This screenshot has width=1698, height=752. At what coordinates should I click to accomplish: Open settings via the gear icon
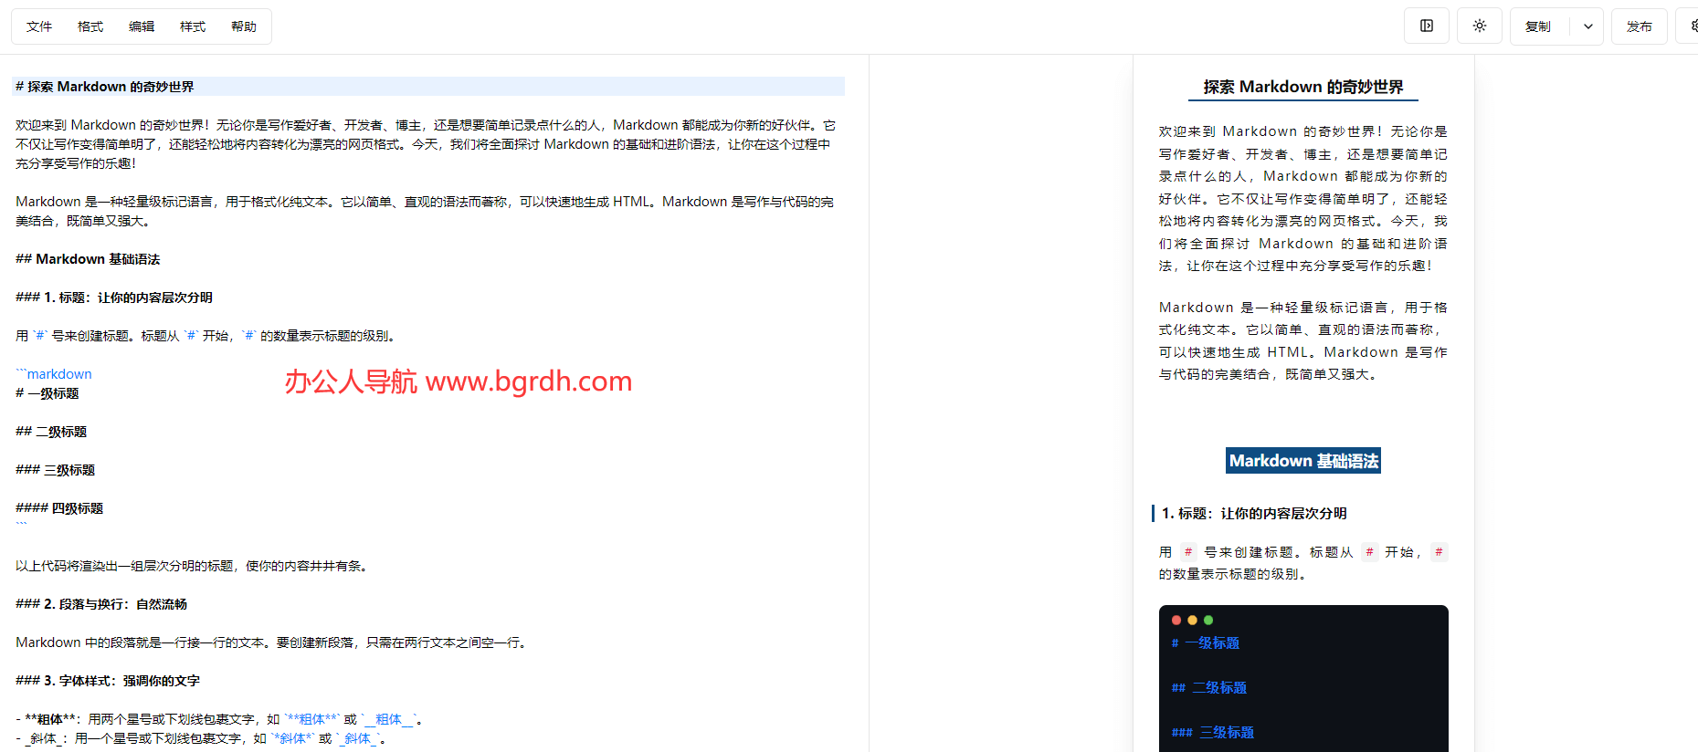1692,26
